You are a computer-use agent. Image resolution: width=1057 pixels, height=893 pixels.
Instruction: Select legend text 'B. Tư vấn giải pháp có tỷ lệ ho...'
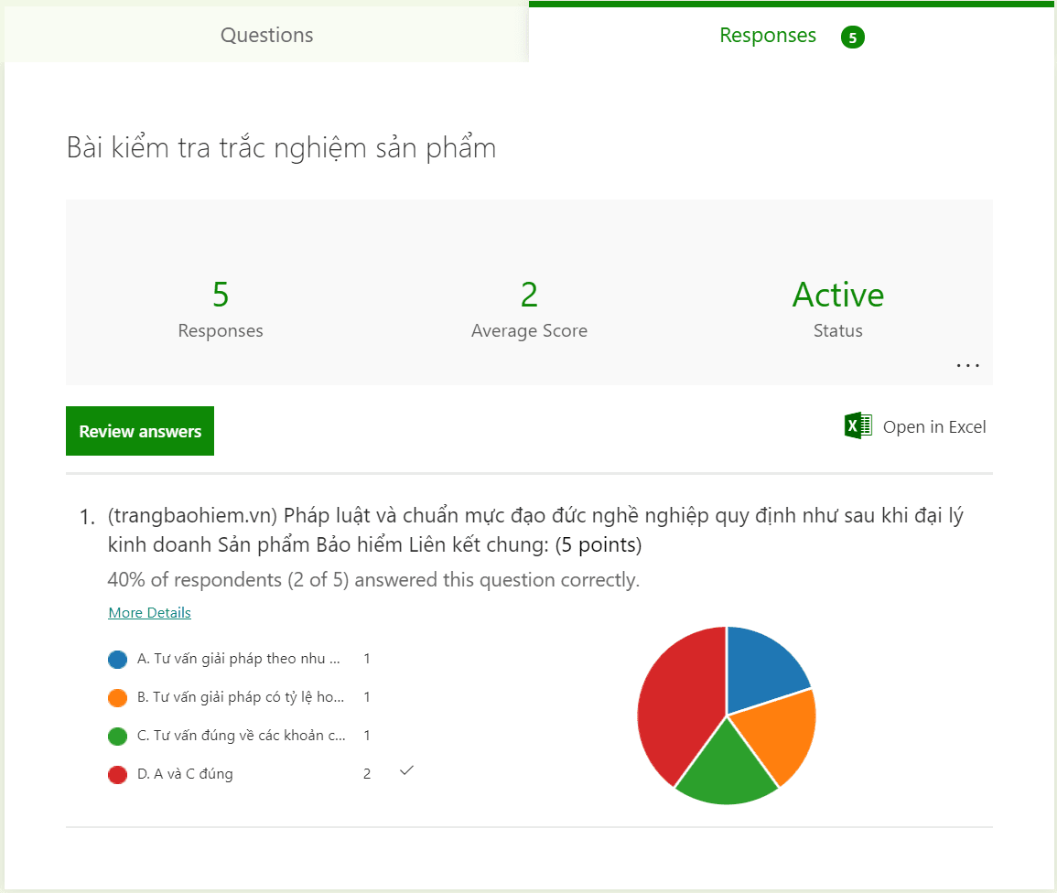(x=241, y=697)
